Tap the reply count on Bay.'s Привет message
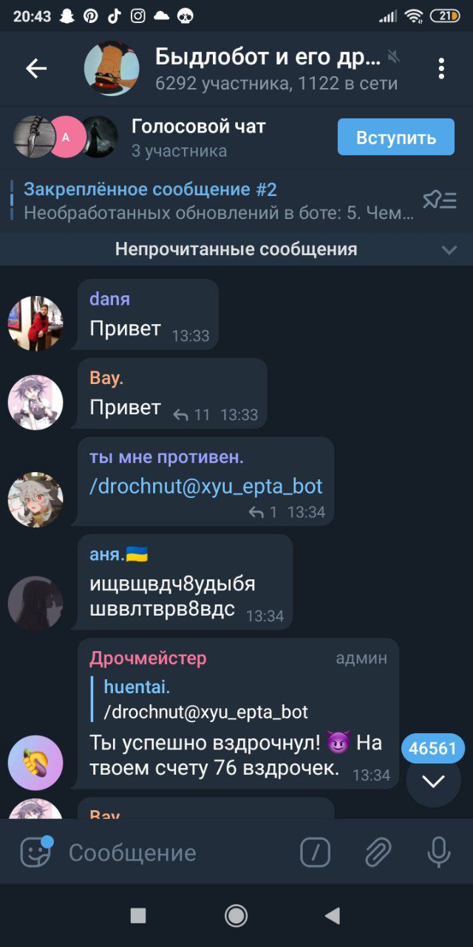 pyautogui.click(x=192, y=415)
